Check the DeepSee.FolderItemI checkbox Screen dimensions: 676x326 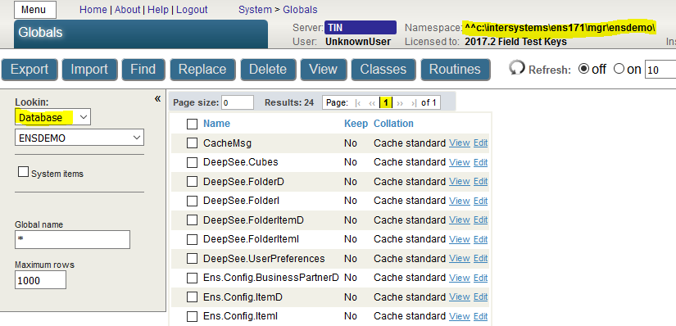pos(192,239)
